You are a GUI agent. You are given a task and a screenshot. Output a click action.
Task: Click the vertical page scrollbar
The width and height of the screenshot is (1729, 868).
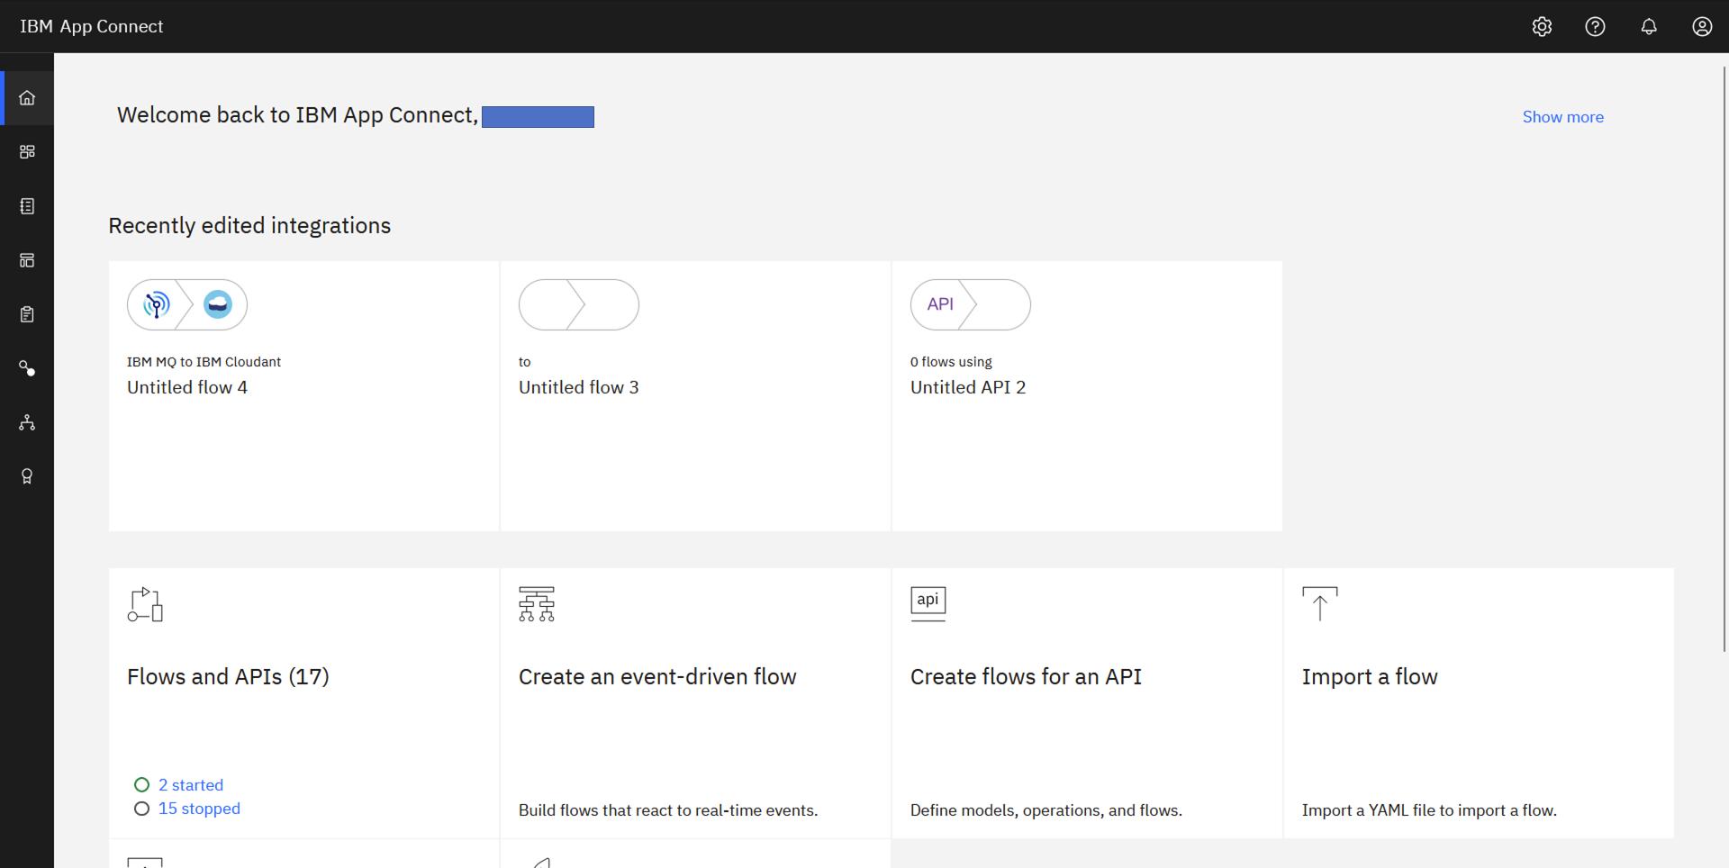pyautogui.click(x=1724, y=358)
